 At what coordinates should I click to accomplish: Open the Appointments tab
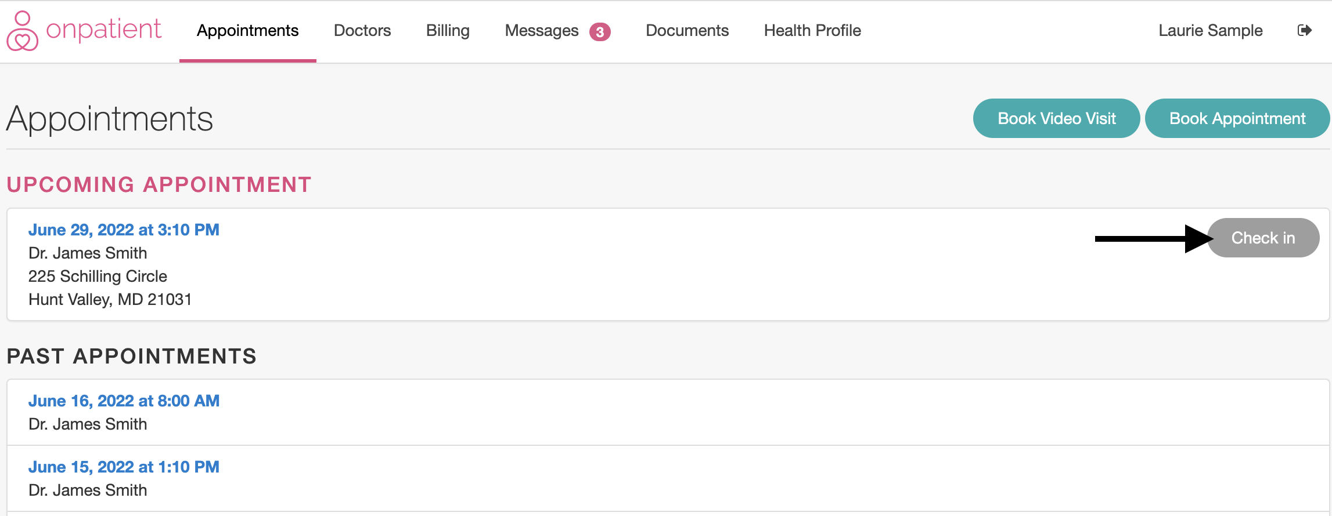tap(247, 31)
